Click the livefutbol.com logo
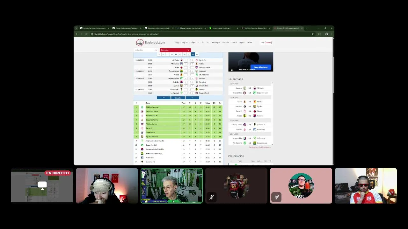 pos(150,42)
